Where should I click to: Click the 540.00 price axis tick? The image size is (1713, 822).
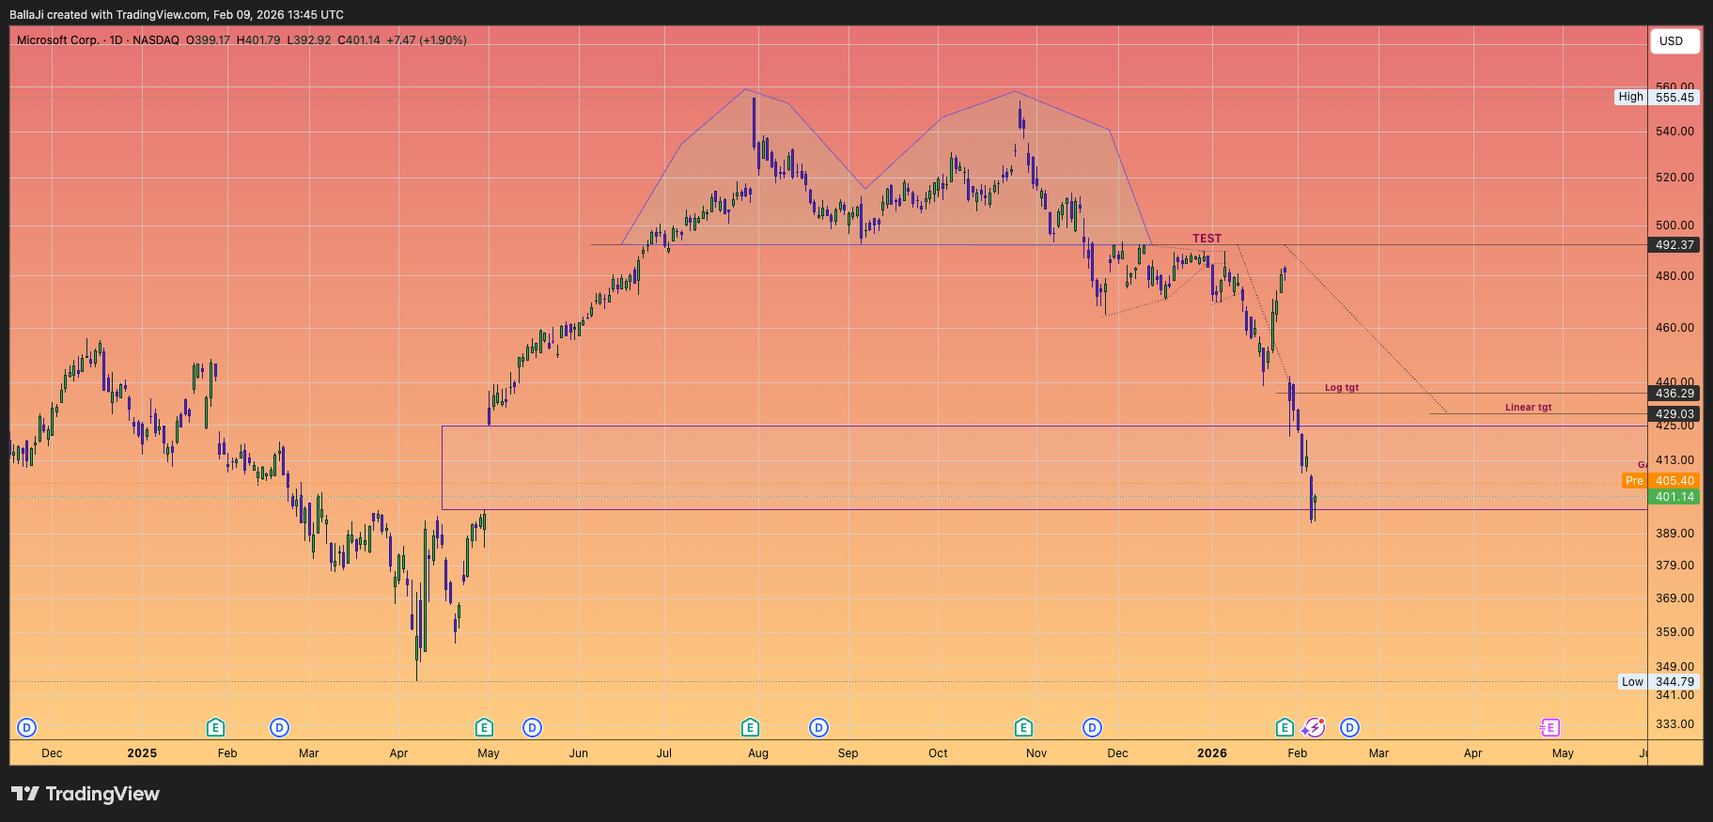point(1675,132)
